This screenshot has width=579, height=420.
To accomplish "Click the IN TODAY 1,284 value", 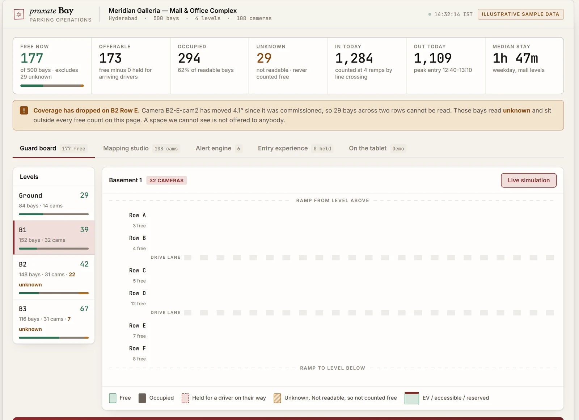I will pyautogui.click(x=354, y=58).
